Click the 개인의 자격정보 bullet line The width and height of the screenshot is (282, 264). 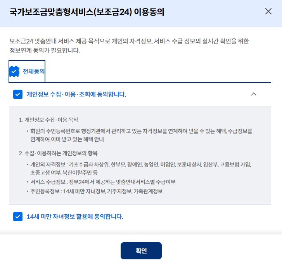point(141,168)
